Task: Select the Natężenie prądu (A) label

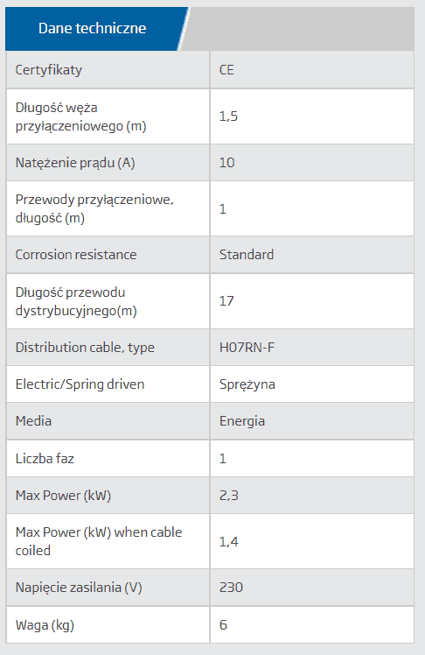Action: click(75, 163)
